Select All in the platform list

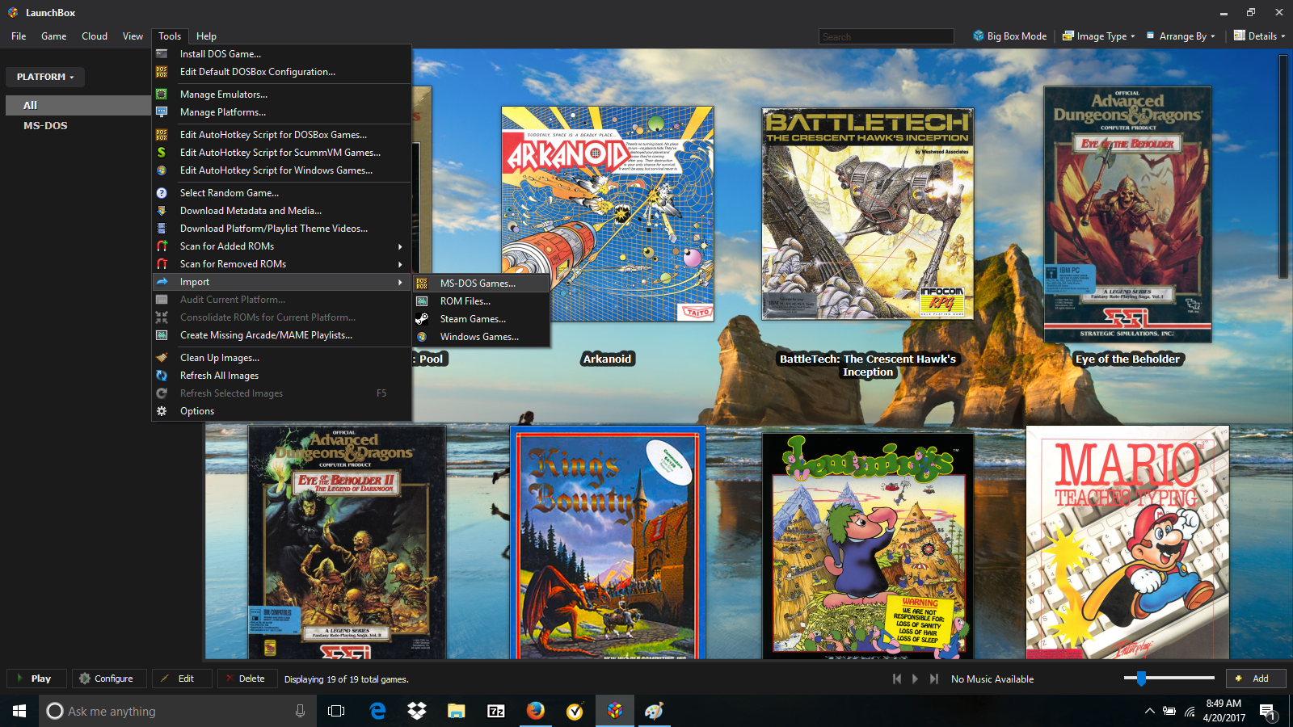click(78, 105)
